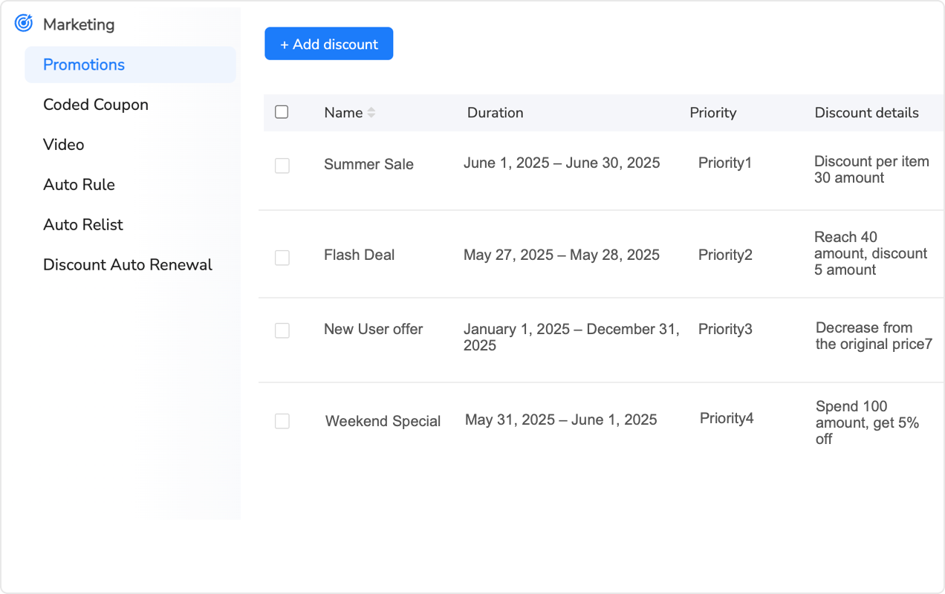945x594 pixels.
Task: Navigate to the Video section
Action: tap(63, 144)
